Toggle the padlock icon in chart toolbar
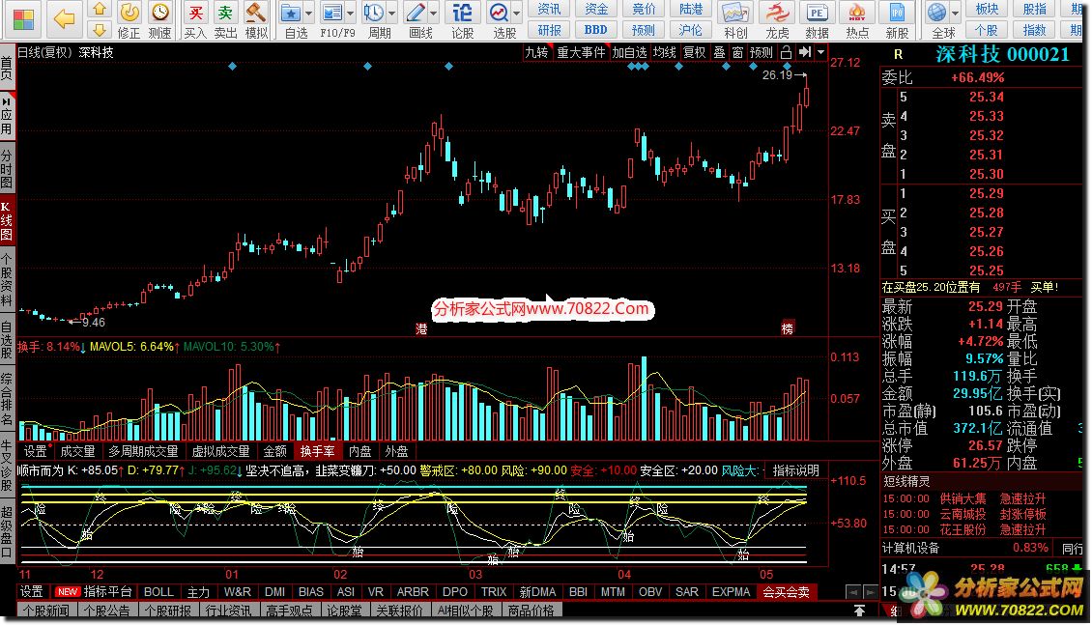This screenshot has height=625, width=1092. pyautogui.click(x=786, y=52)
